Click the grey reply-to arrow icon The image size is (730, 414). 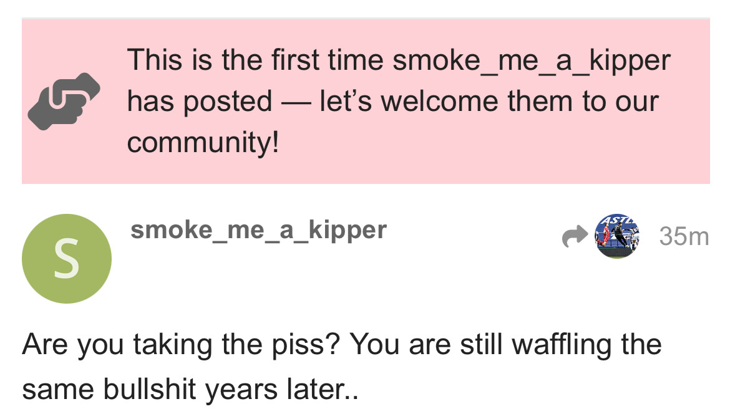click(x=575, y=236)
